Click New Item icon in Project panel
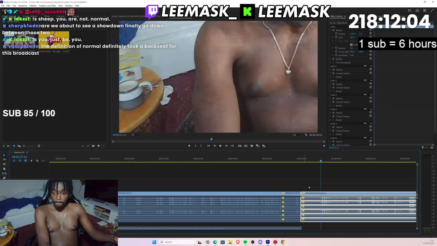The image size is (437, 246). point(99,146)
